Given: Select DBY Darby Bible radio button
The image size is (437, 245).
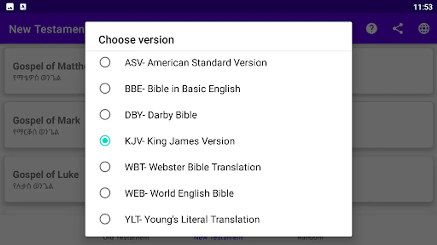Looking at the screenshot, I should click(x=105, y=115).
